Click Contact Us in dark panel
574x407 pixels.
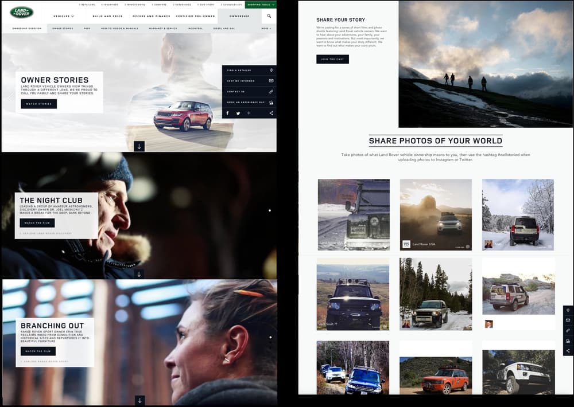coord(236,91)
